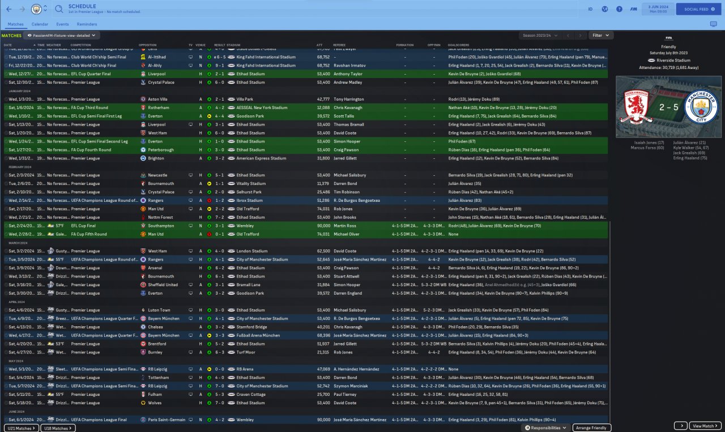Viewport: 725px width, 432px height.
Task: Switch to the Calendar tab
Action: point(40,24)
